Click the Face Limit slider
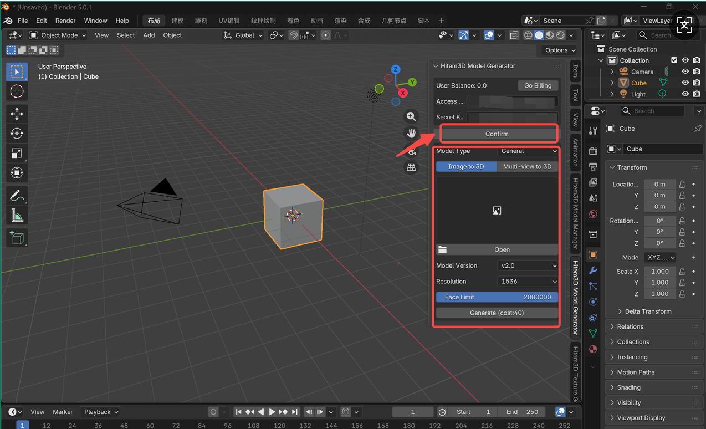The image size is (706, 429). [497, 297]
